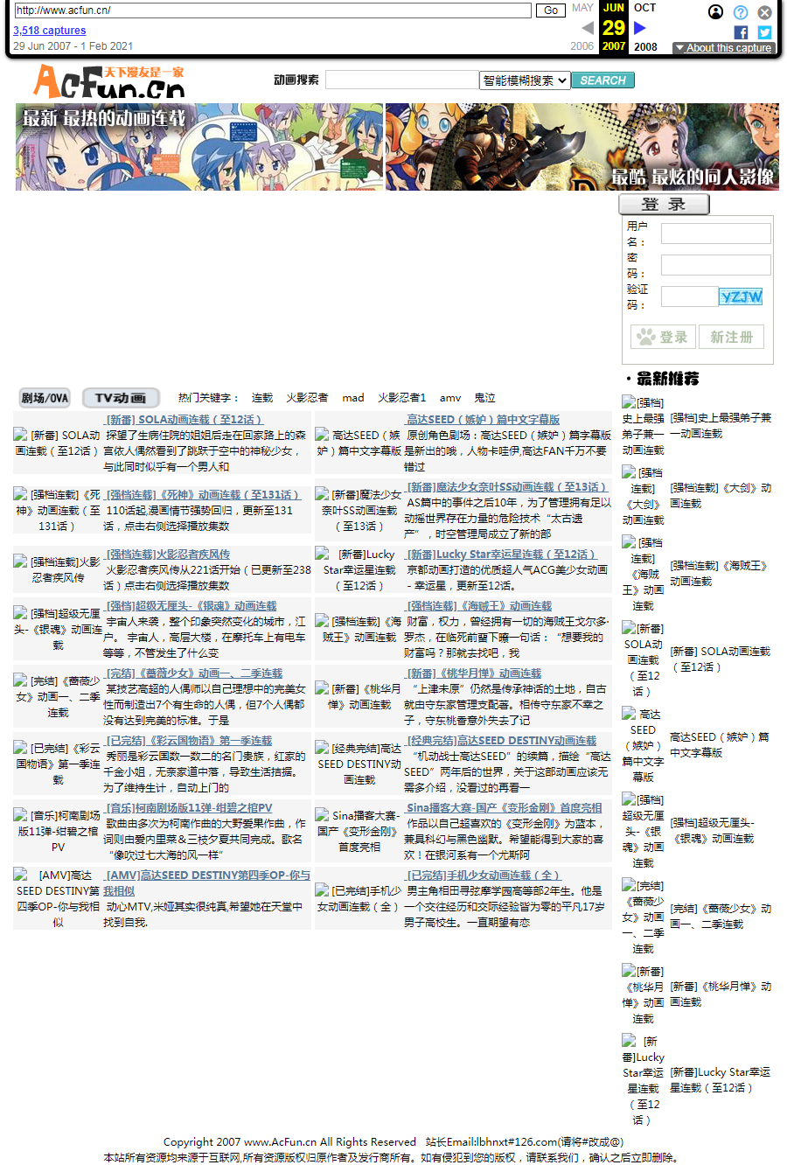Open the [新番]Lucky Star幸运星连载 title link
787x1165 pixels.
[x=501, y=555]
